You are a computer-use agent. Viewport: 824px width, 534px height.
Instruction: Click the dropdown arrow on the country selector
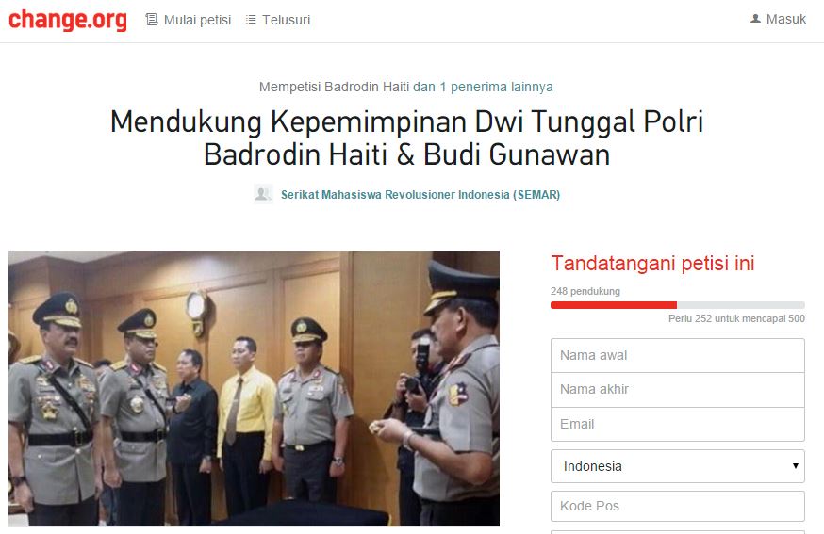[795, 466]
